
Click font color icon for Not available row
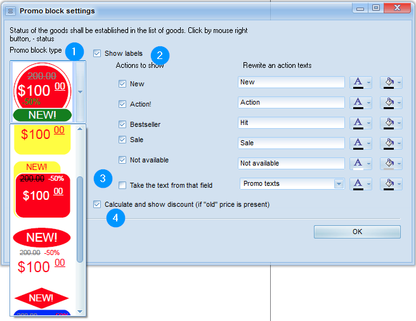tap(358, 164)
